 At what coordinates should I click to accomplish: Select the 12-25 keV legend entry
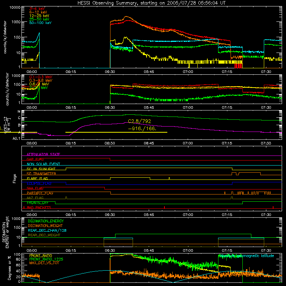tap(39, 16)
